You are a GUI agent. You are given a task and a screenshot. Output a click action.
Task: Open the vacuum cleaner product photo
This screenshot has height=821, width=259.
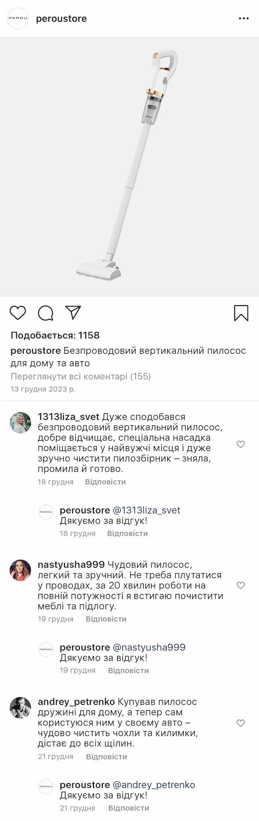pos(129,166)
